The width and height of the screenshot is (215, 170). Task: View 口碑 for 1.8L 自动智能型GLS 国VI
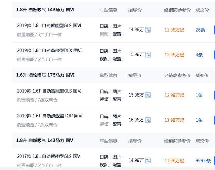click(x=104, y=26)
